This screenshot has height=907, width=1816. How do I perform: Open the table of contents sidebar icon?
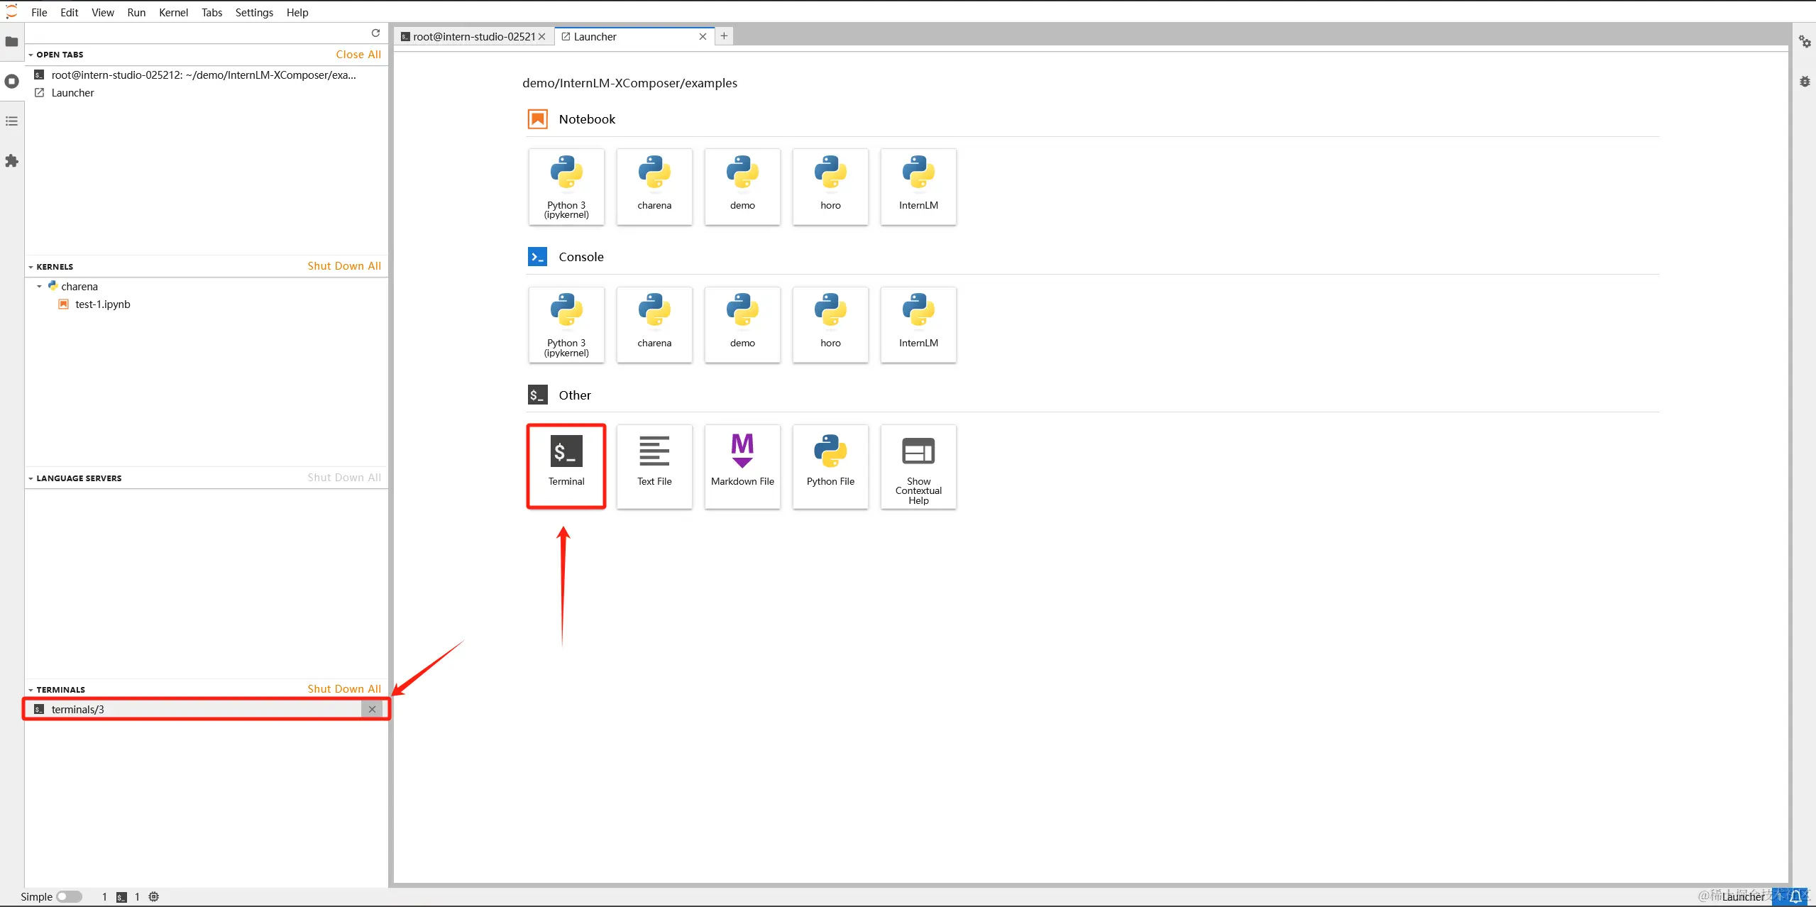click(x=11, y=121)
